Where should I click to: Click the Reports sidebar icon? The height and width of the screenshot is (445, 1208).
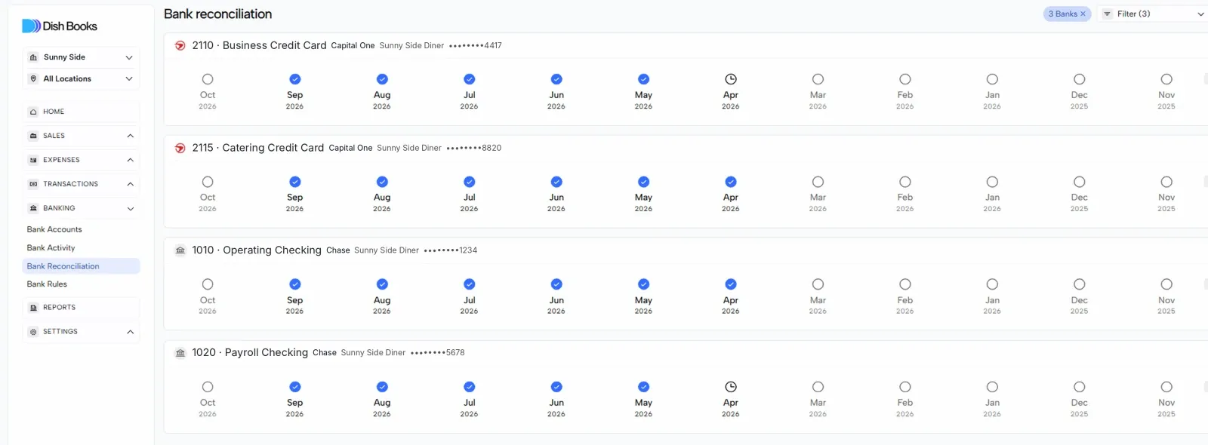33,308
